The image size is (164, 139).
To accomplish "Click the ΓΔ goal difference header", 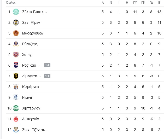I will pyautogui.click(x=151, y=3).
